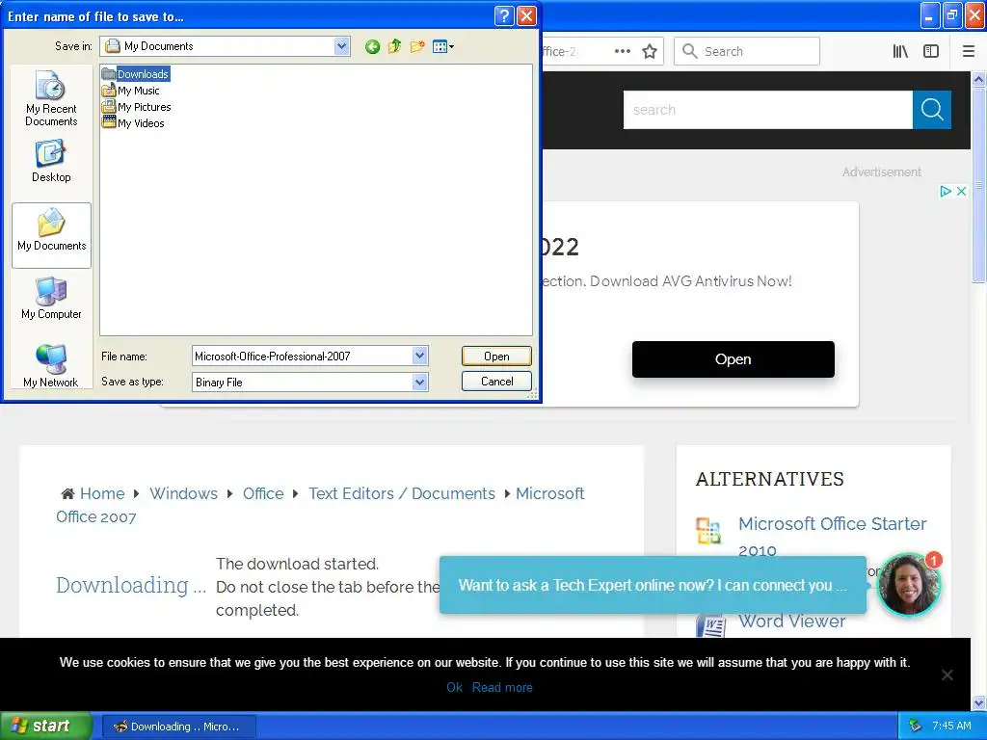Go to My Network places icon
The width and height of the screenshot is (987, 740).
[51, 365]
